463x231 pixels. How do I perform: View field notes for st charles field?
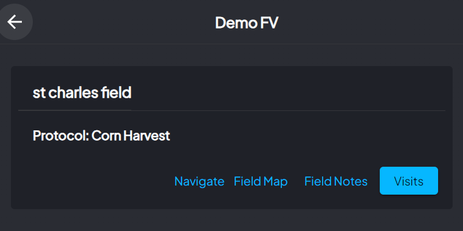click(x=336, y=181)
